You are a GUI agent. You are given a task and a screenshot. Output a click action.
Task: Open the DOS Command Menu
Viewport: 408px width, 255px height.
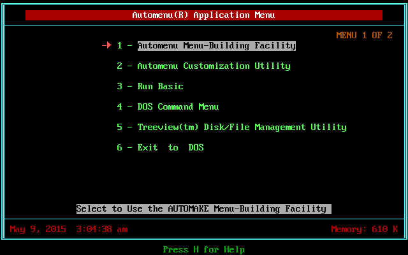(x=178, y=106)
